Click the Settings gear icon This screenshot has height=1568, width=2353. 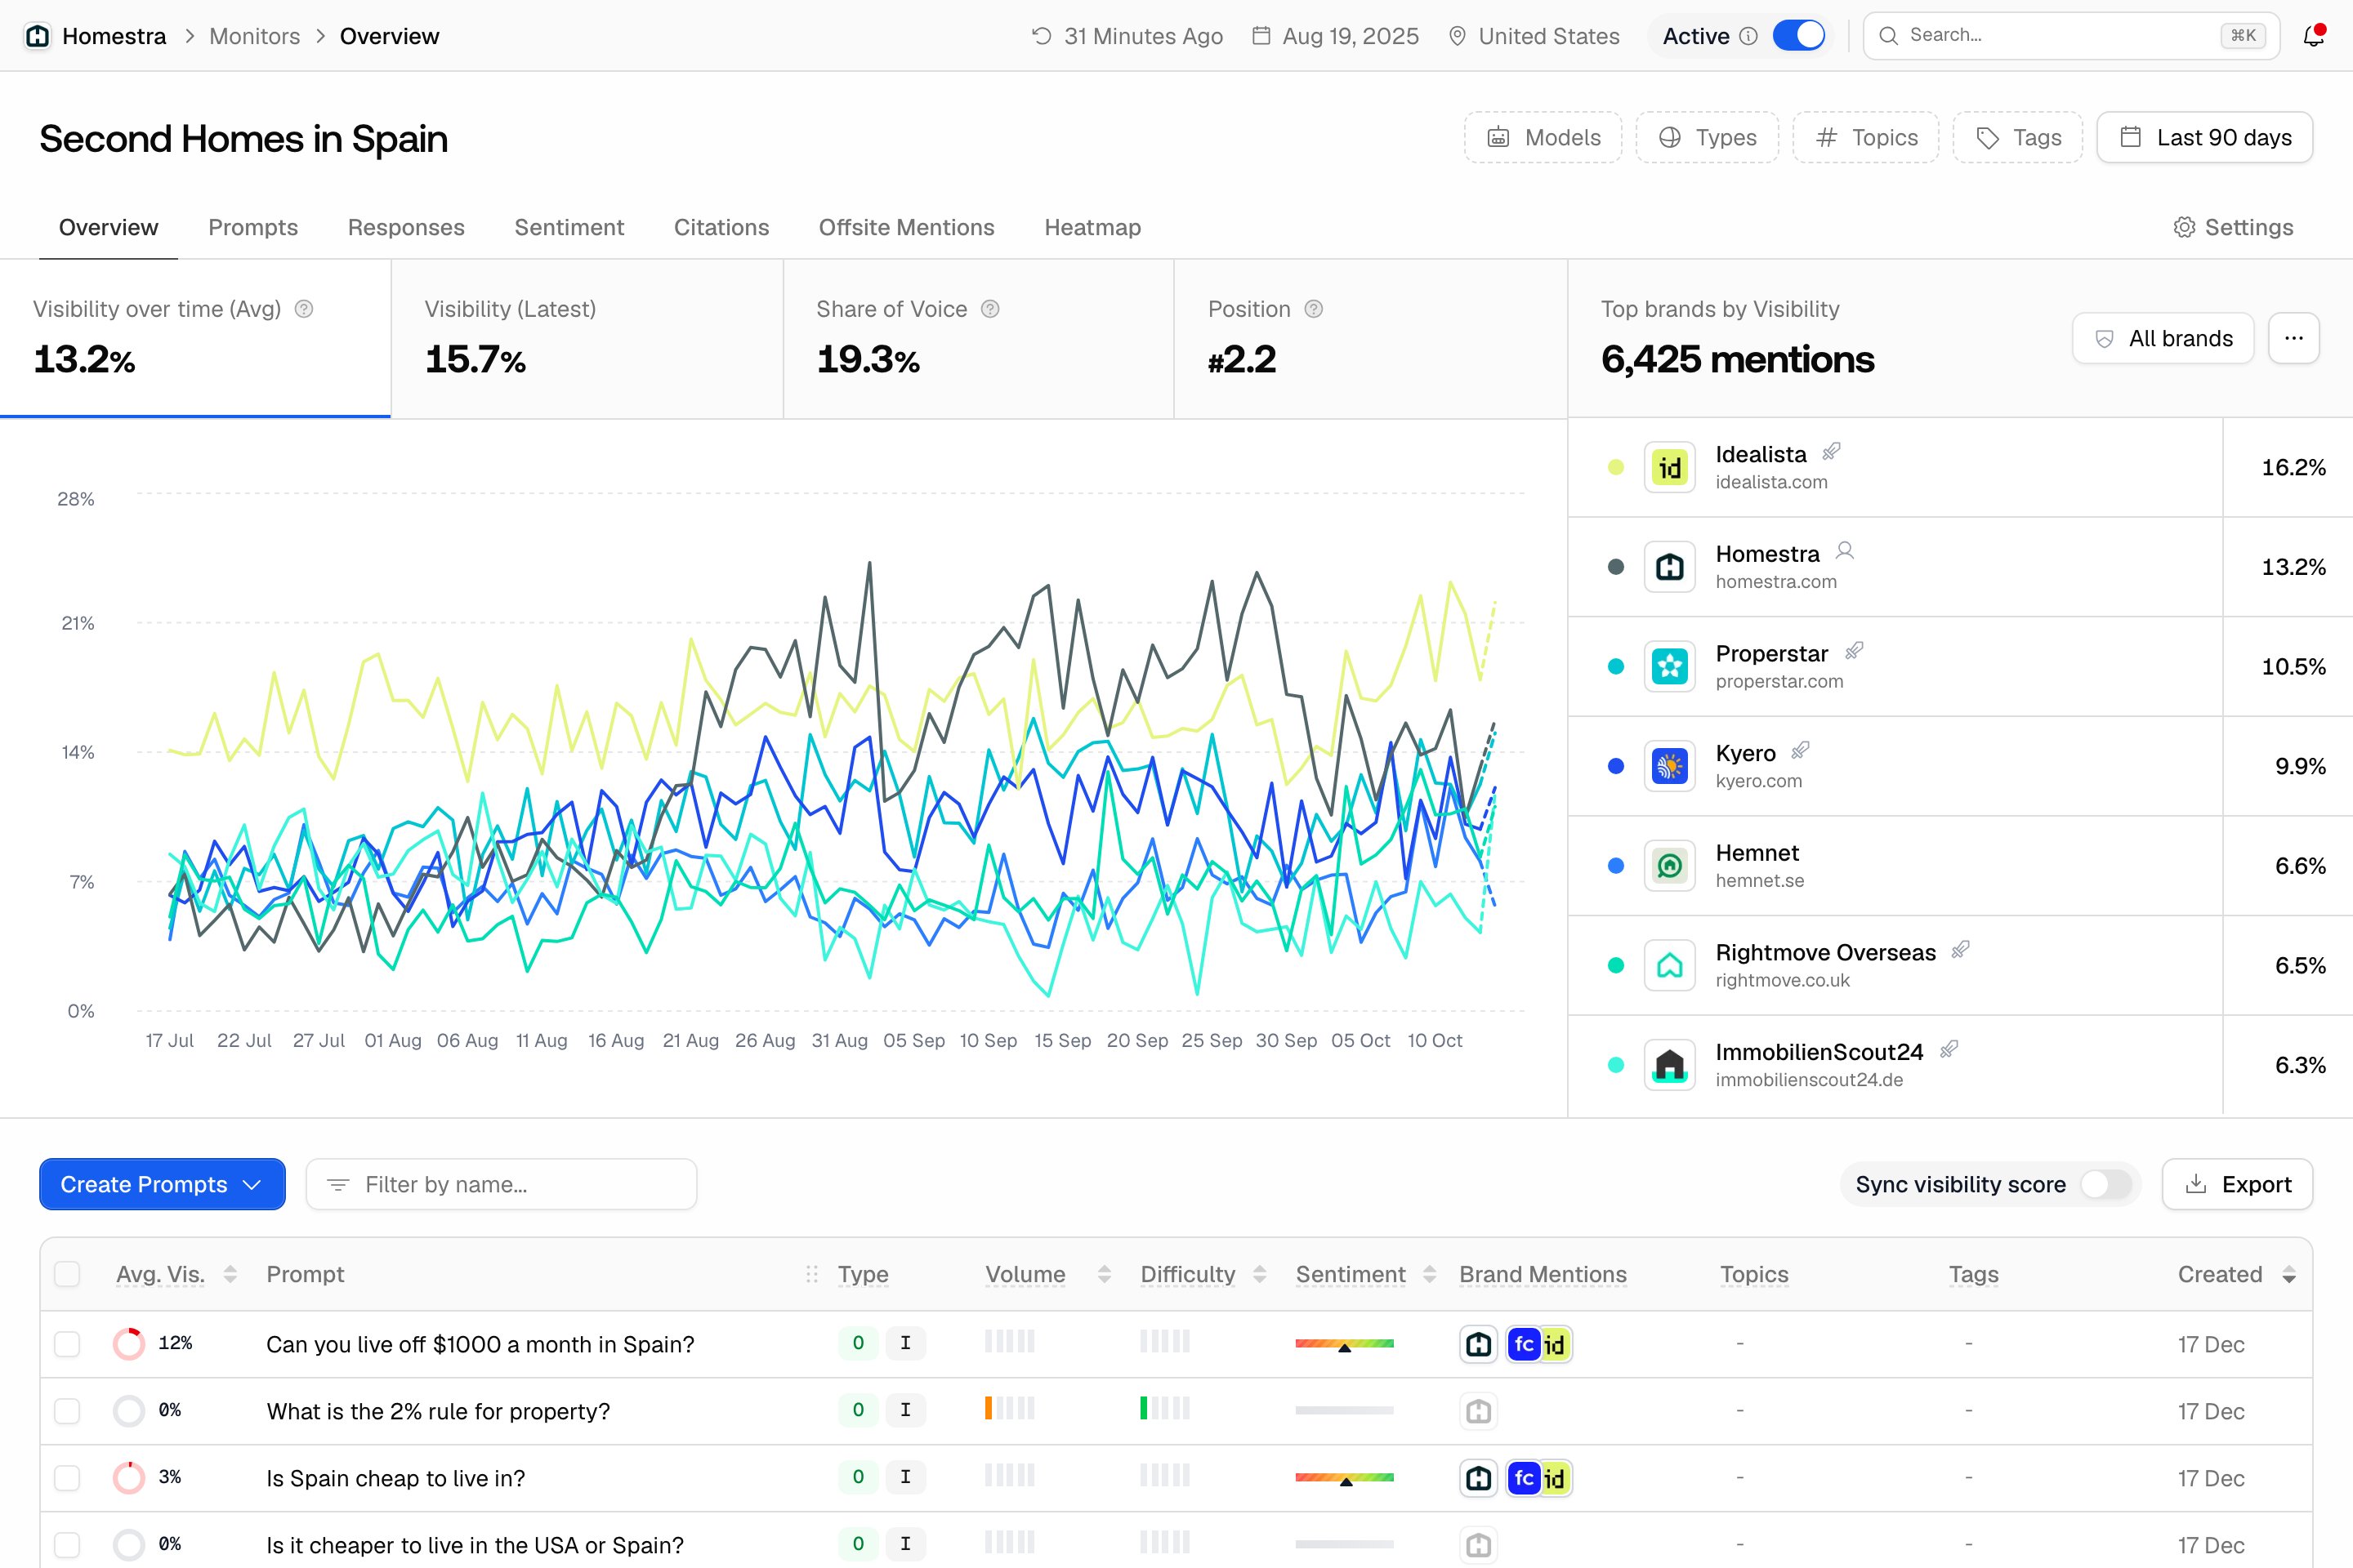pos(2184,227)
